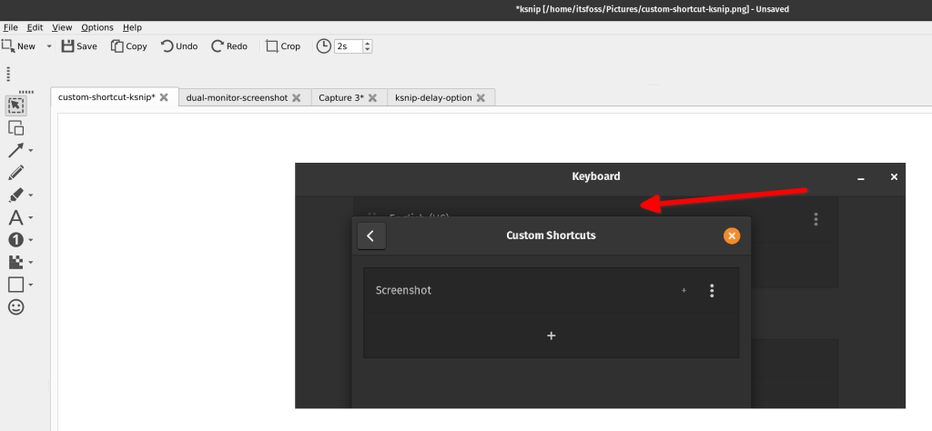Select the Duplicate tool
This screenshot has width=932, height=431.
coord(15,128)
